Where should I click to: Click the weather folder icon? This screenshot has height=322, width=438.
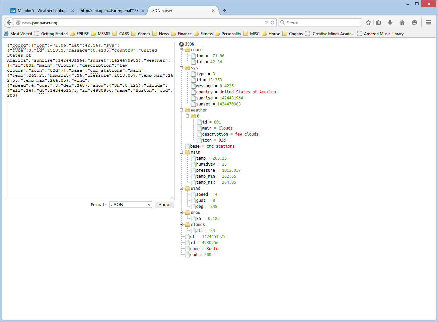coord(188,110)
